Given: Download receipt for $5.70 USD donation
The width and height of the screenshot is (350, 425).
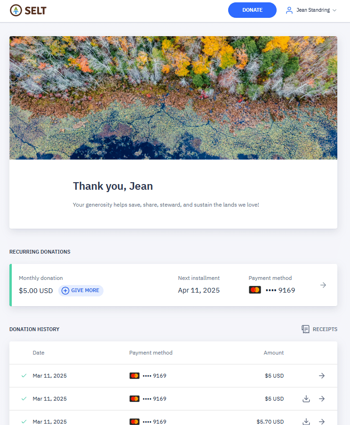Looking at the screenshot, I should coord(306,421).
